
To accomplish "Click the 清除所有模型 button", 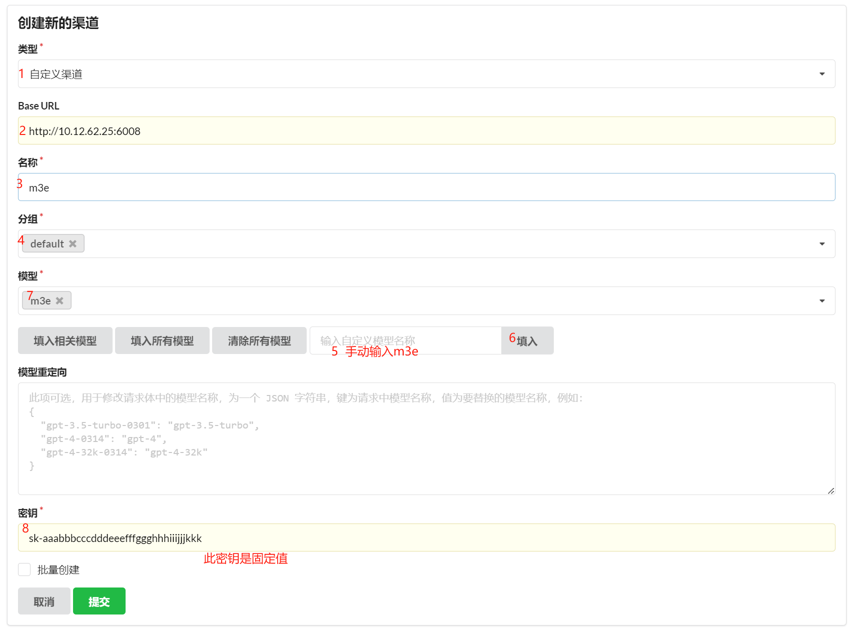I will [259, 341].
